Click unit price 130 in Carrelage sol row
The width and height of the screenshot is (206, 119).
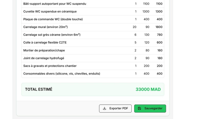click(147, 35)
